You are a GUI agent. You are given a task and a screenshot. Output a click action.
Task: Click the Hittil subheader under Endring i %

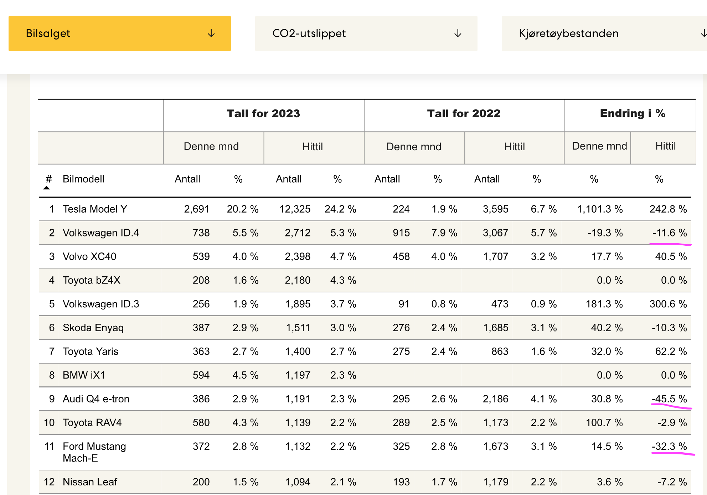(665, 146)
